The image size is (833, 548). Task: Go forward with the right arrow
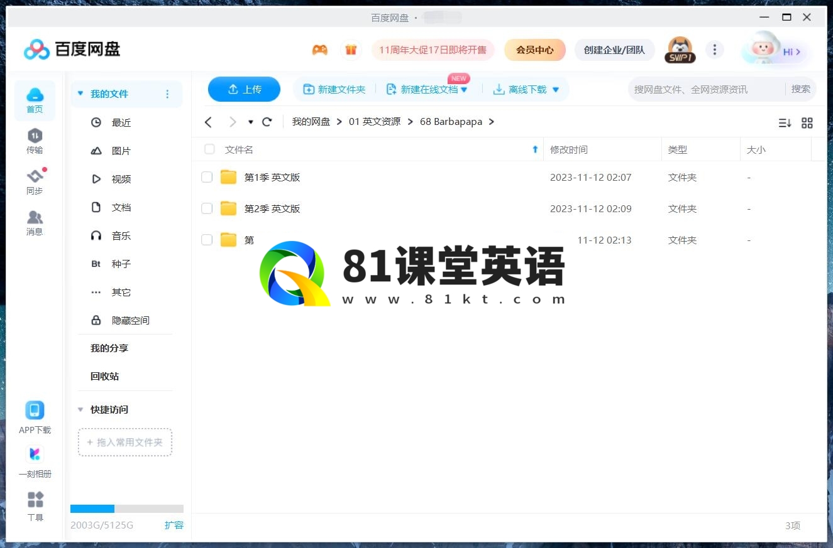pos(233,122)
